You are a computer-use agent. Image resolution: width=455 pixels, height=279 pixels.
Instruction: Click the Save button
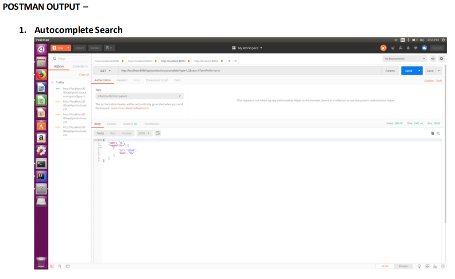point(430,71)
